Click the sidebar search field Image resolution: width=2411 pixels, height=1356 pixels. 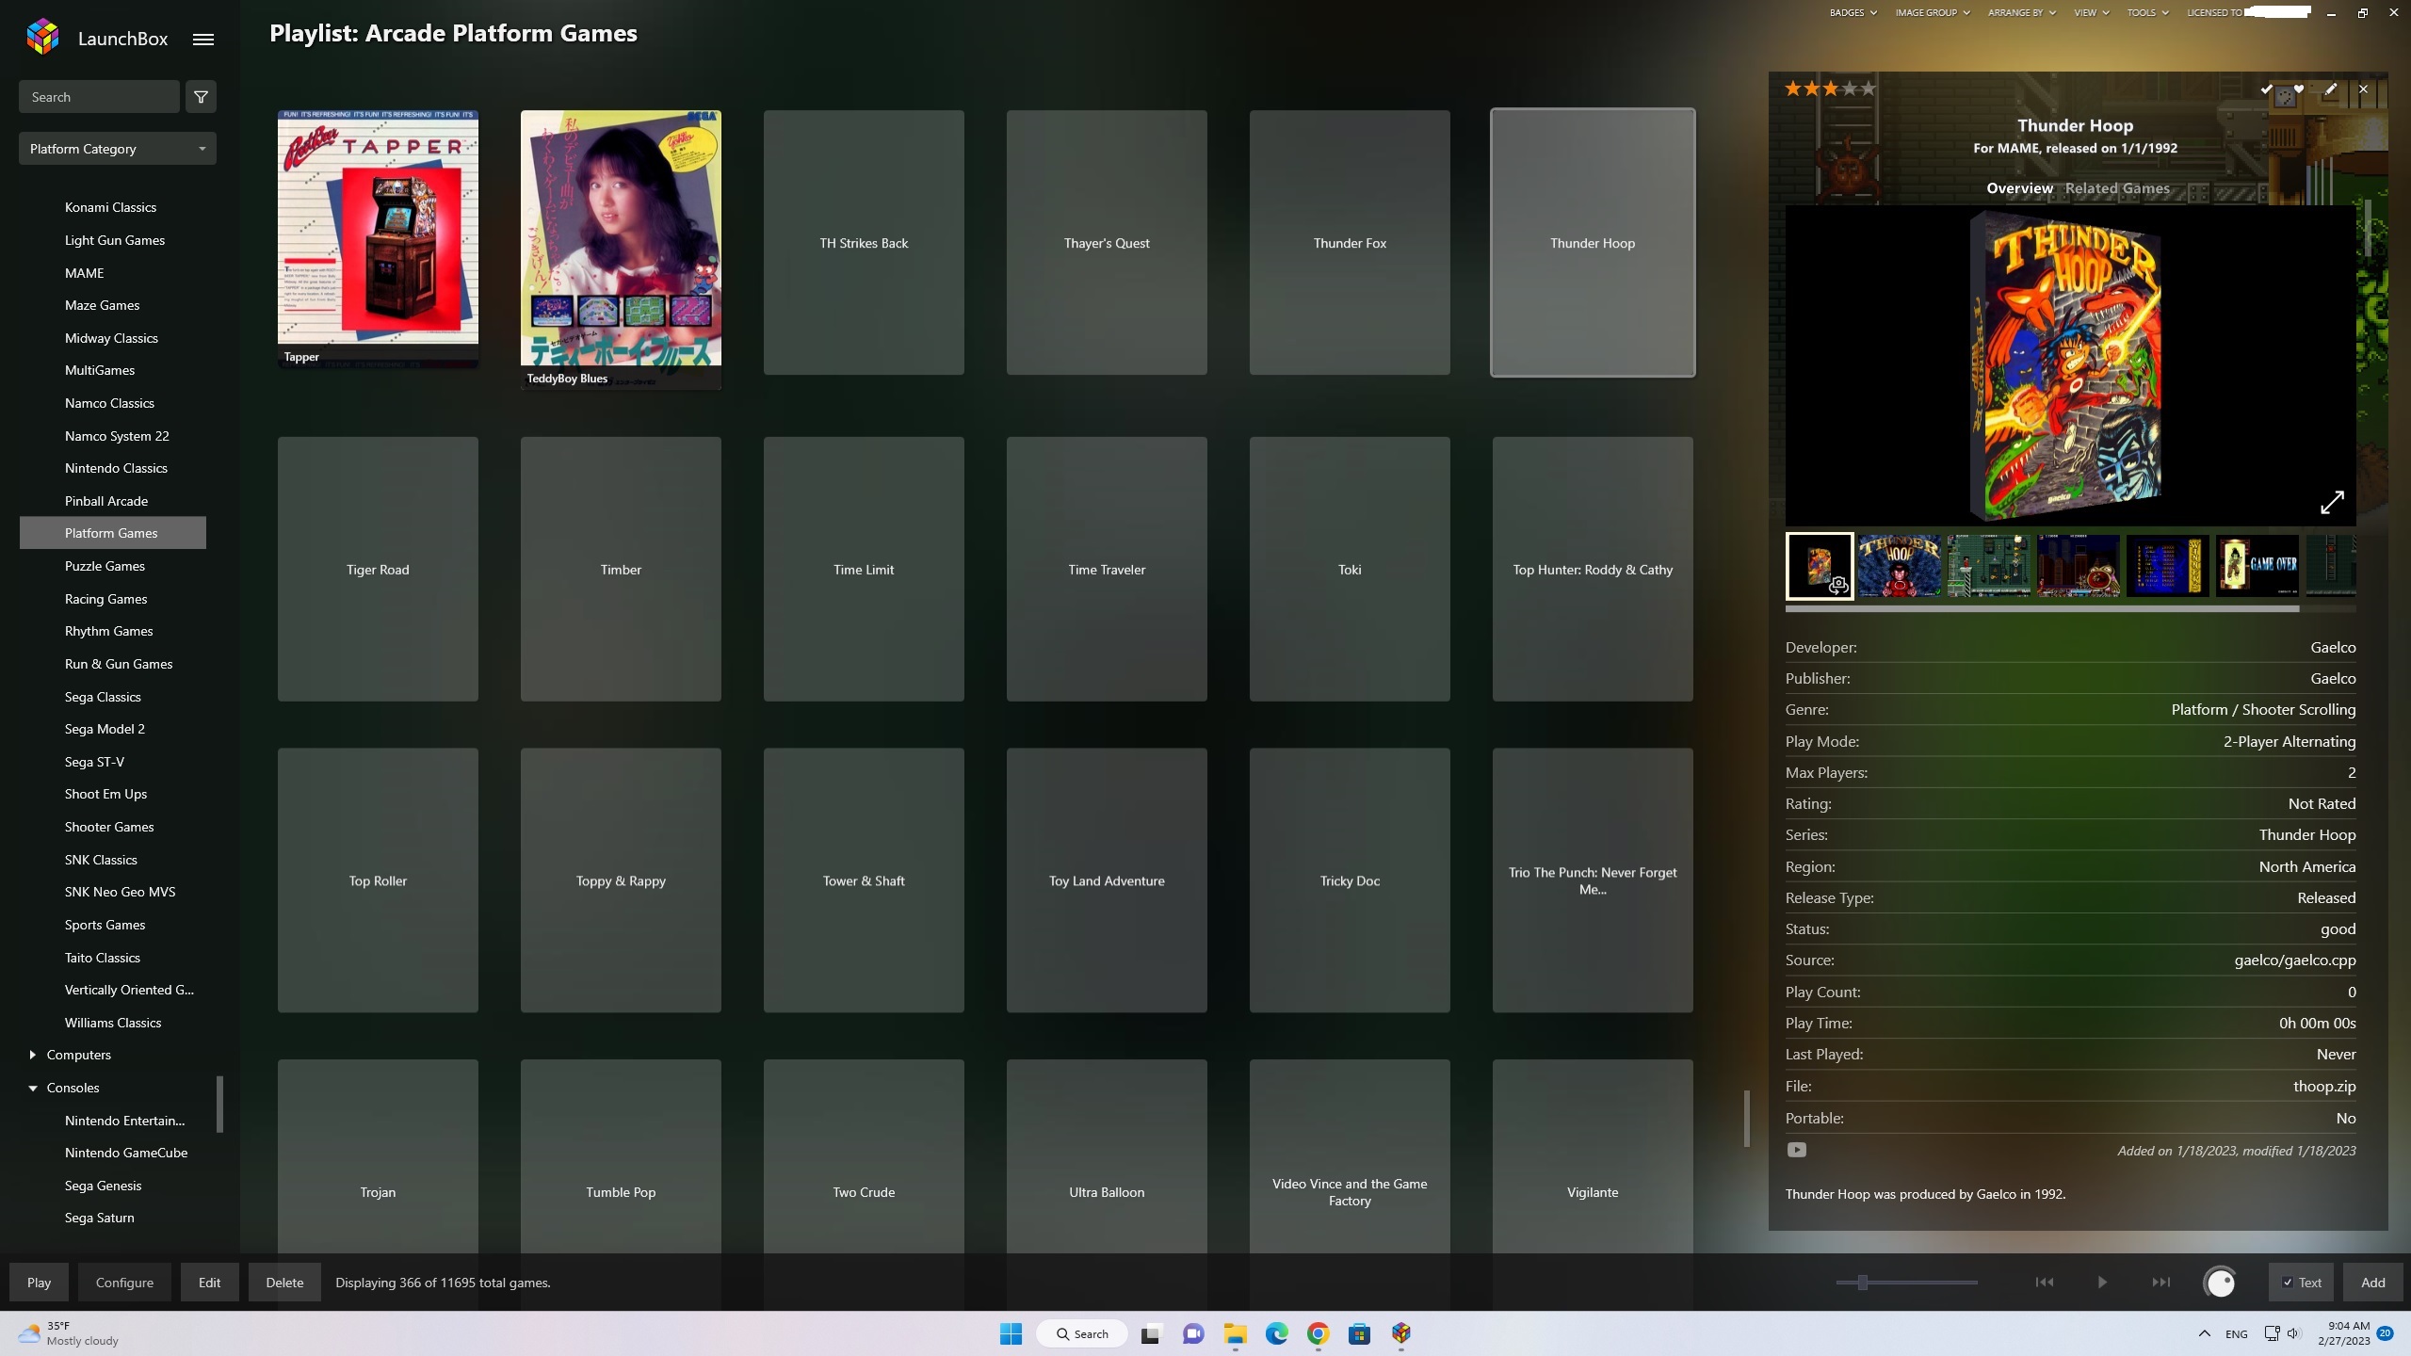(x=99, y=97)
